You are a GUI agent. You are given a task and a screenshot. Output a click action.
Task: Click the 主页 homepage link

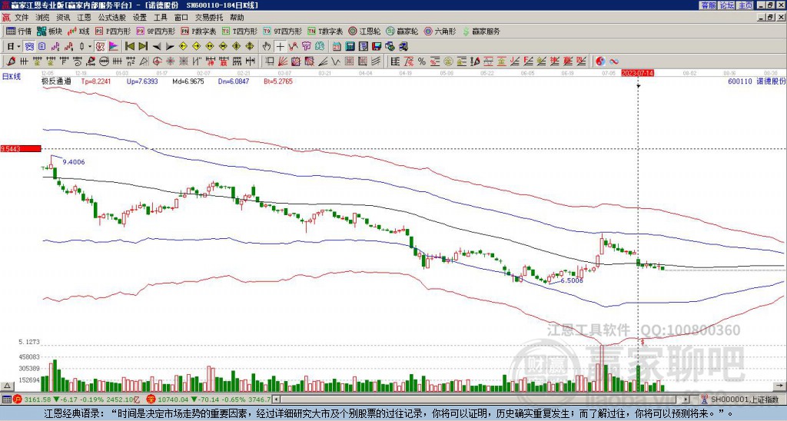click(x=745, y=5)
